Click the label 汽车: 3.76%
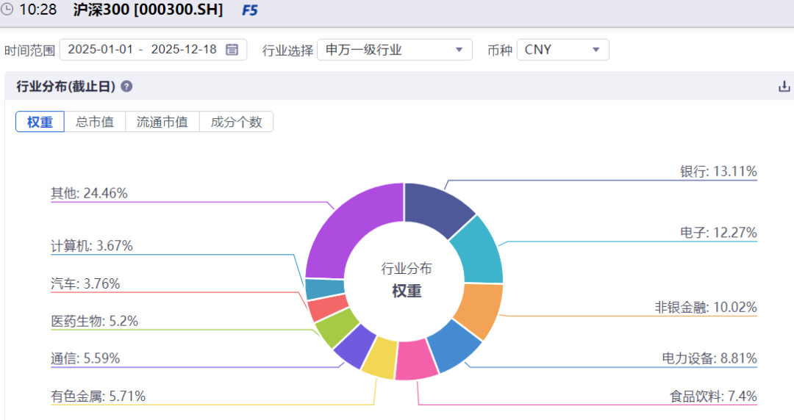This screenshot has width=794, height=420. pos(85,283)
